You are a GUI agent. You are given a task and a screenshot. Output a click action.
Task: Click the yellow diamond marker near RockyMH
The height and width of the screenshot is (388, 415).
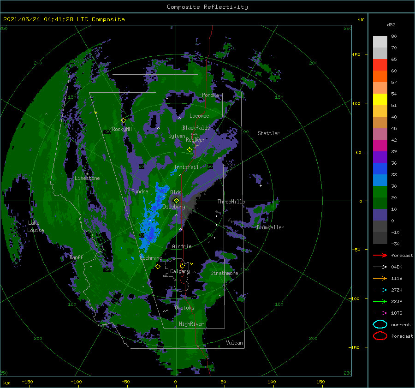coord(123,120)
